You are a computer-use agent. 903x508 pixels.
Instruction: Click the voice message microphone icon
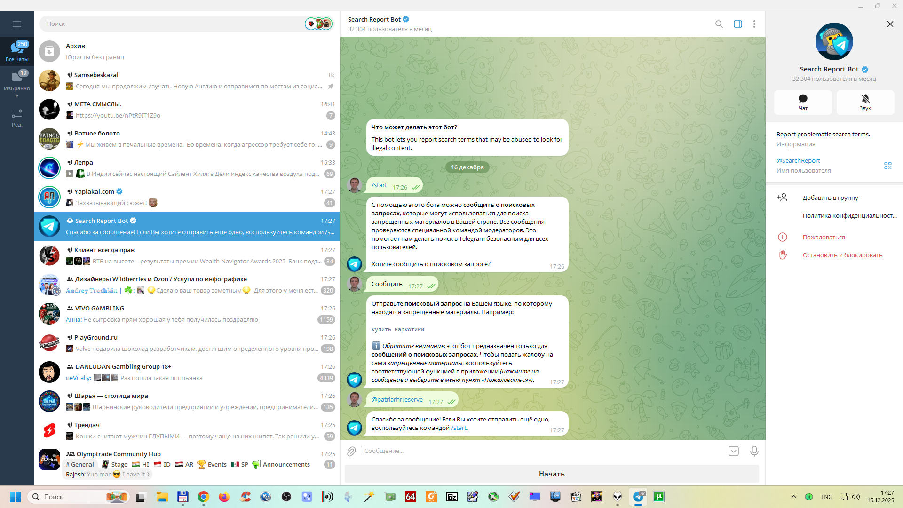(754, 452)
